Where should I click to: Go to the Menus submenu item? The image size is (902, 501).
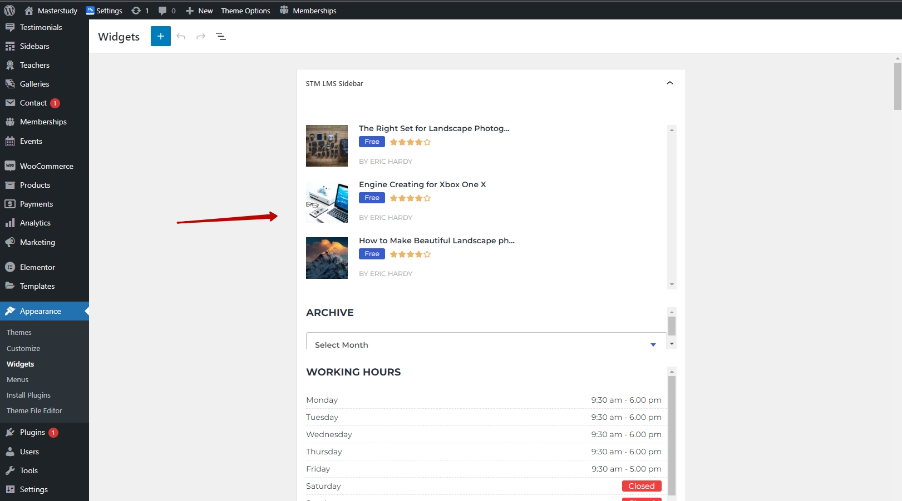[17, 379]
